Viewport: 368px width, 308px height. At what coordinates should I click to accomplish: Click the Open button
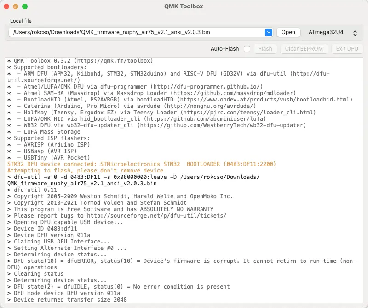(x=288, y=32)
